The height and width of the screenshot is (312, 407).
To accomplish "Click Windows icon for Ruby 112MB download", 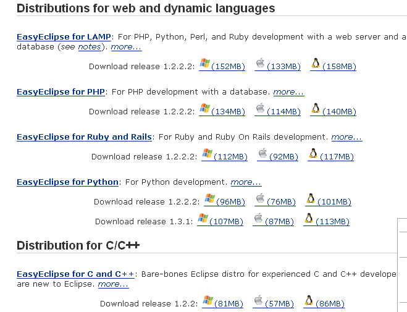I will (208, 153).
